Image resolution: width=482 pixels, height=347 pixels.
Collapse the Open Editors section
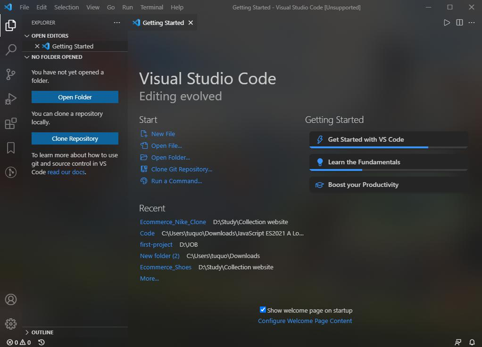[x=50, y=36]
